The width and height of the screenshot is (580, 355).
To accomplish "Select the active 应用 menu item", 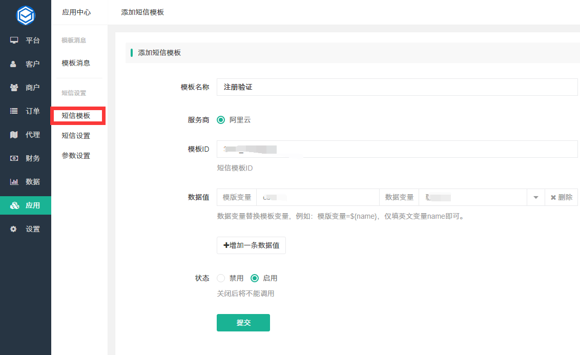I will (x=26, y=205).
